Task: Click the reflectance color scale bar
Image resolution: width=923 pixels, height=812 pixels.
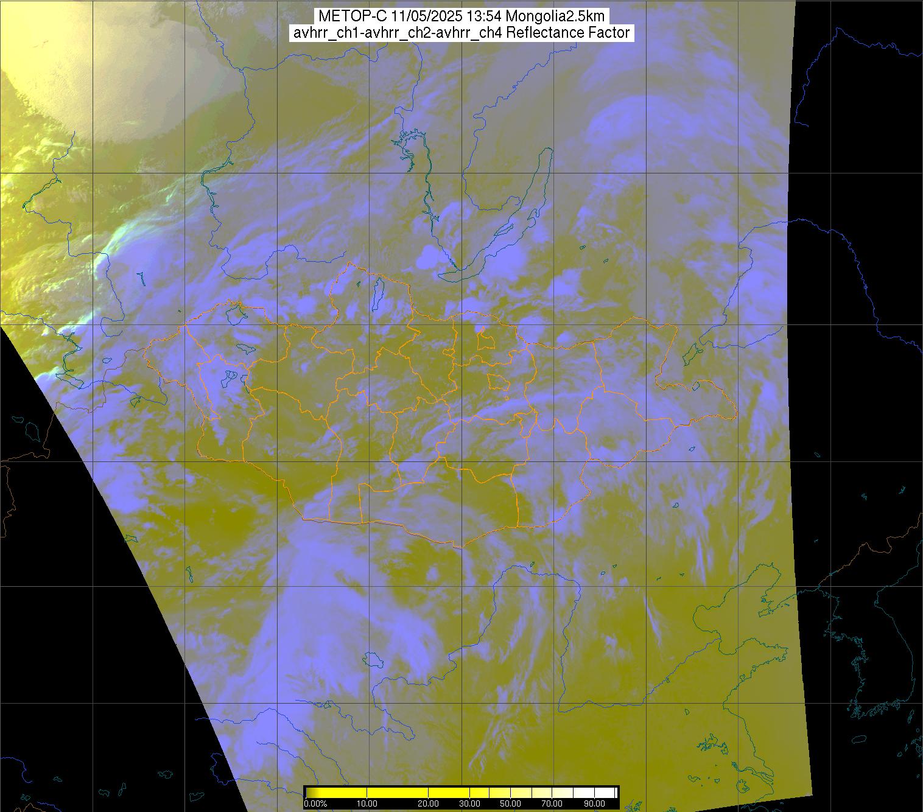Action: click(x=461, y=793)
